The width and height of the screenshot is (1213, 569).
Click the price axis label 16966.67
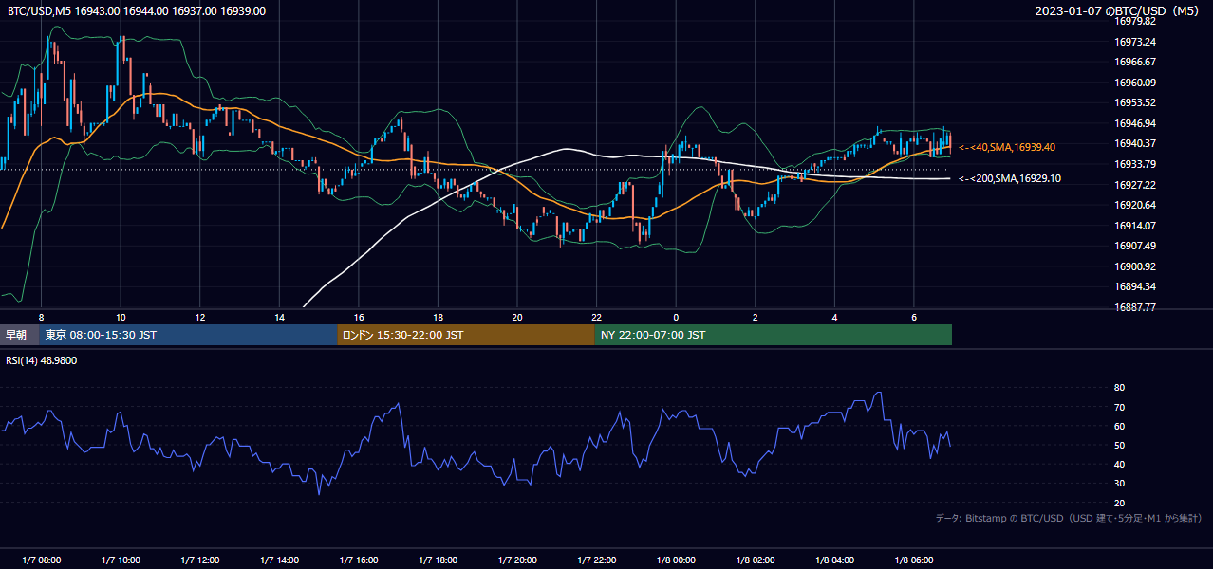pyautogui.click(x=1135, y=62)
